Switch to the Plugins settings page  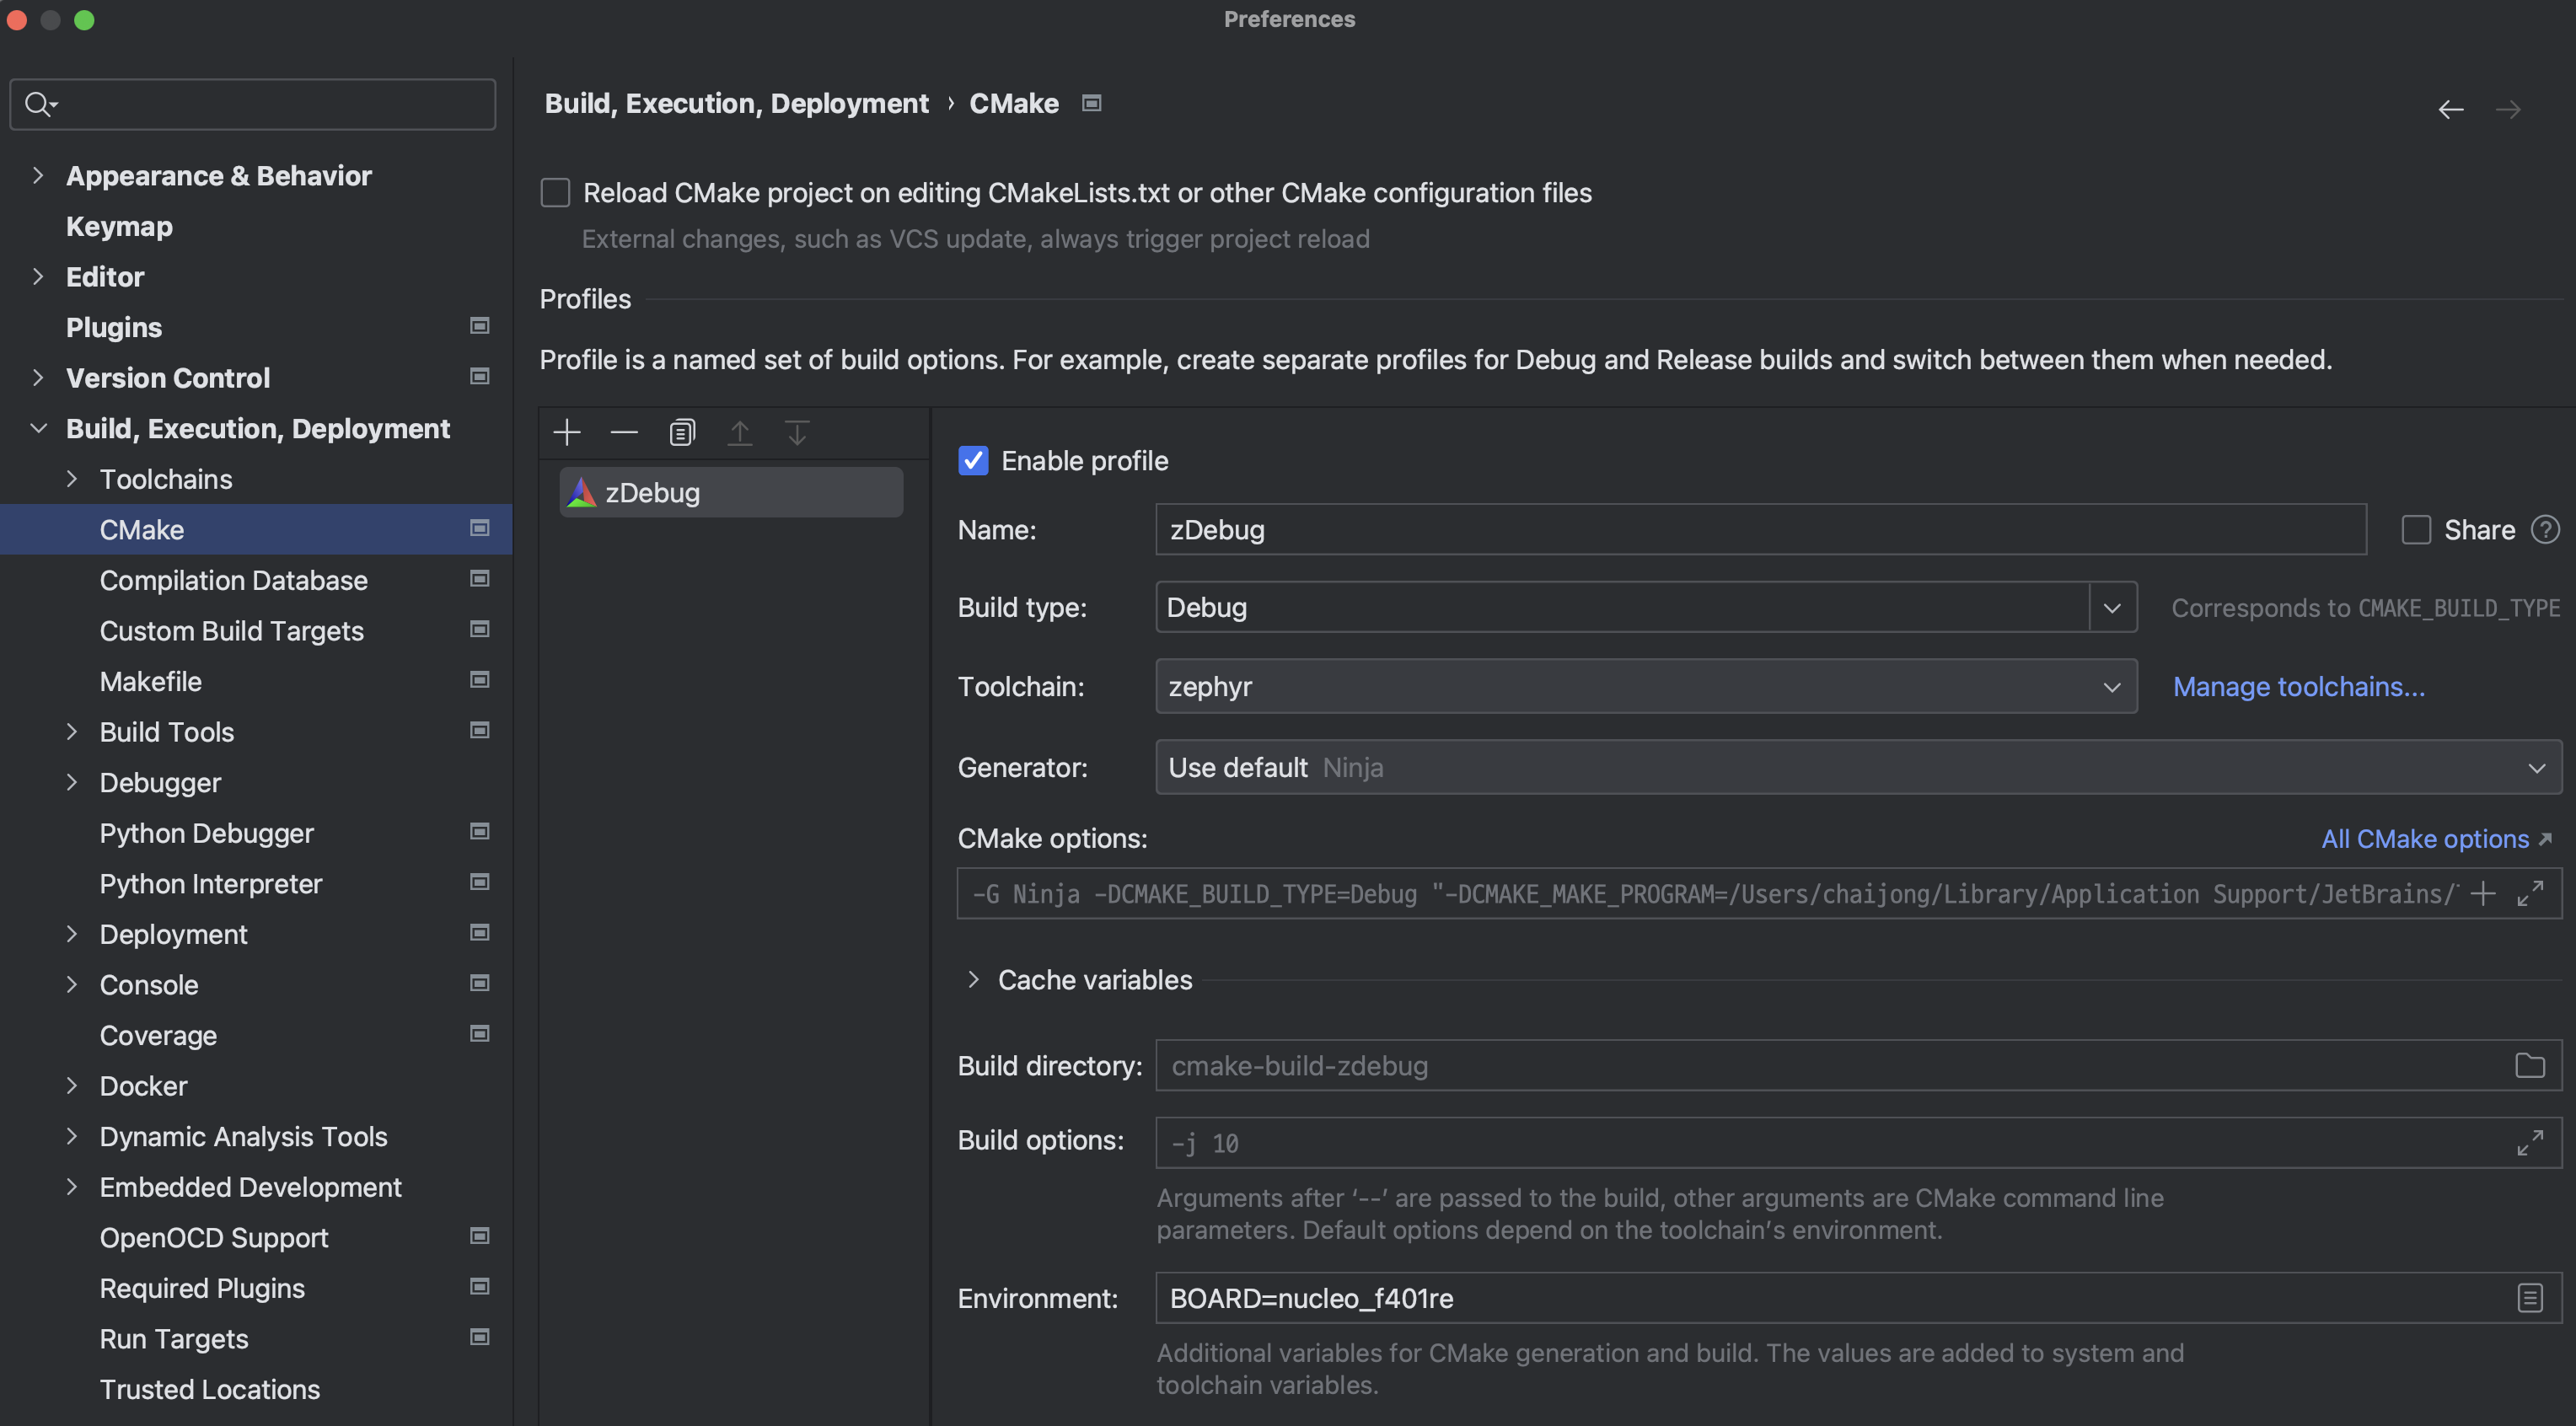tap(113, 327)
